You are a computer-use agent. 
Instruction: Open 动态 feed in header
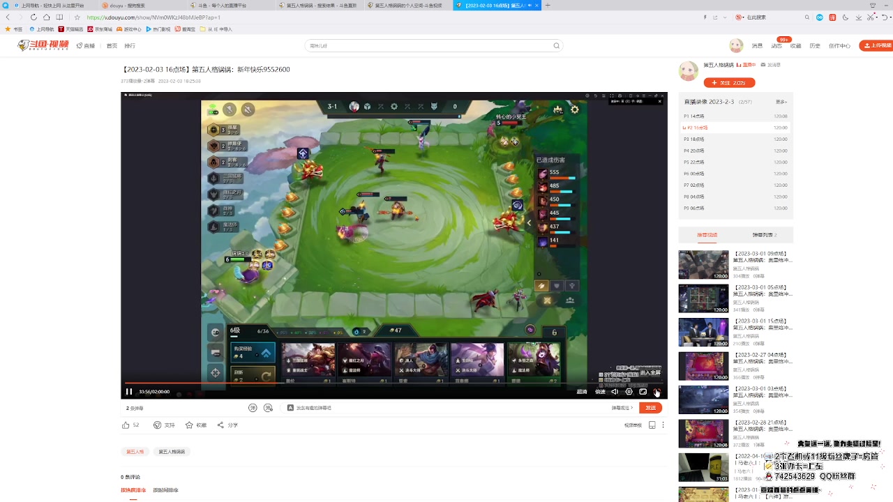(776, 46)
